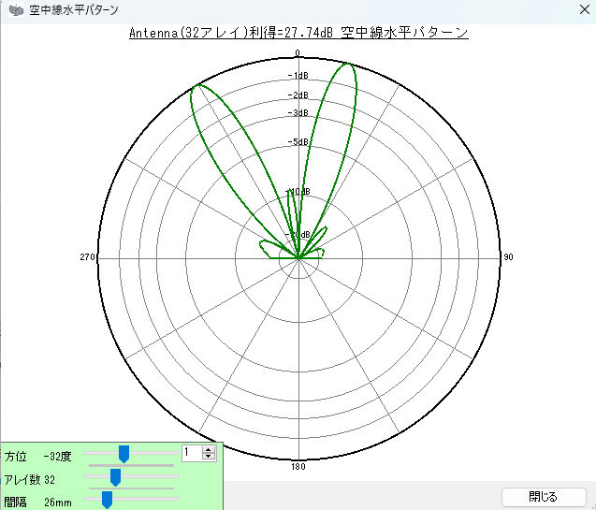Click the -32度 azimuth value text
The image size is (596, 510).
(x=57, y=457)
